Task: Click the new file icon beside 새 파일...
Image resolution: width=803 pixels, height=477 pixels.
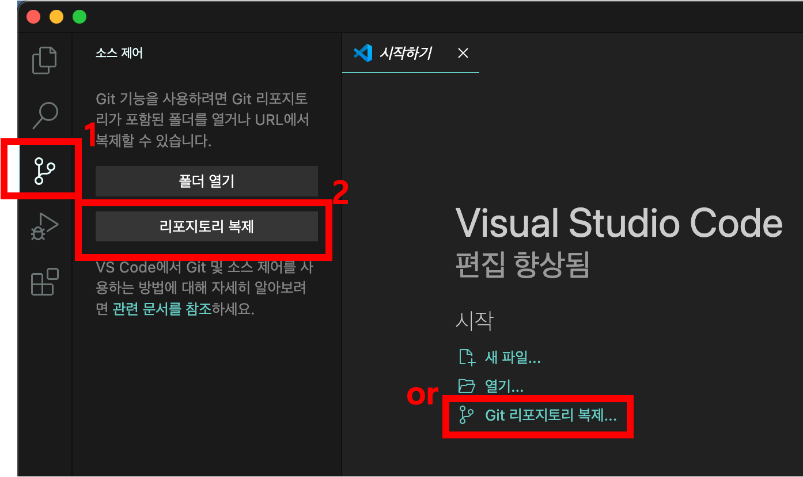Action: 467,357
